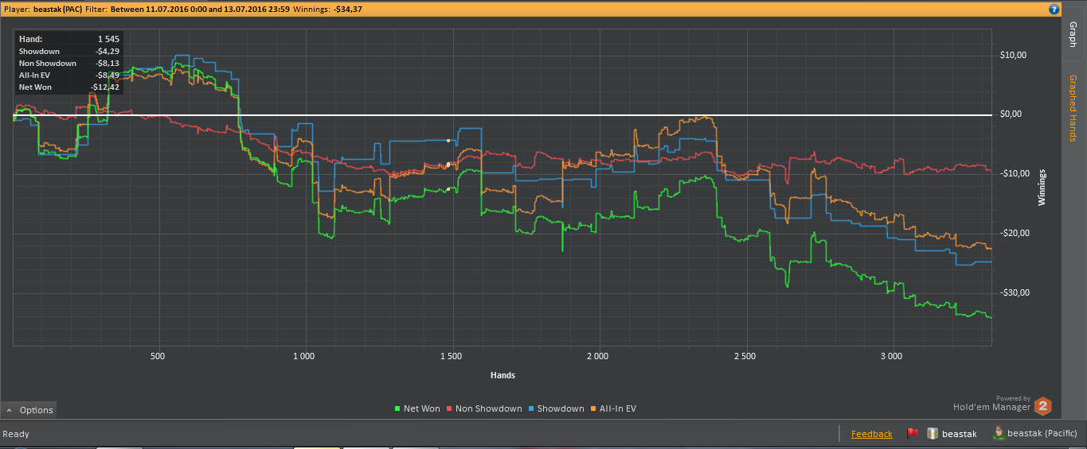Click the 3 000 hands axis label
Screen dimensions: 1087x449
click(x=891, y=357)
